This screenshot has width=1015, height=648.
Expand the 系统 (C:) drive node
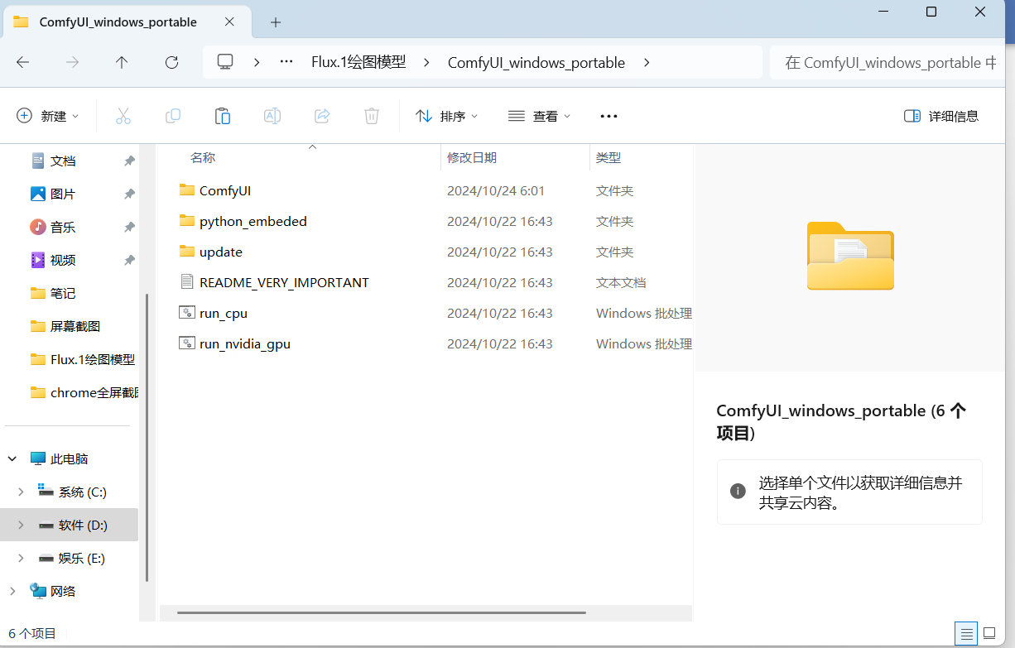tap(21, 492)
